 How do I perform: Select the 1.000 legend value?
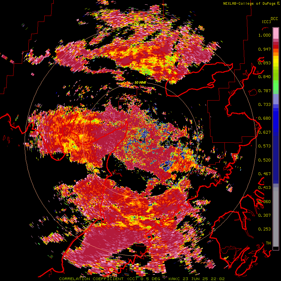coord(264,35)
